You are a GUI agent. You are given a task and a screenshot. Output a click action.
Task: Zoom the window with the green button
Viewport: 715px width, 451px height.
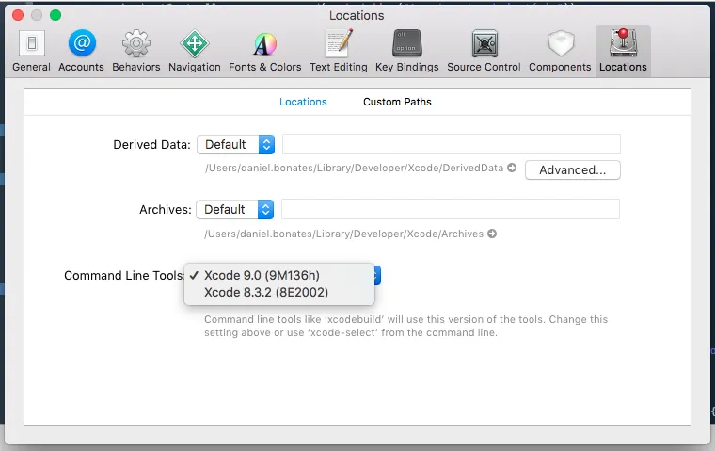[x=56, y=15]
